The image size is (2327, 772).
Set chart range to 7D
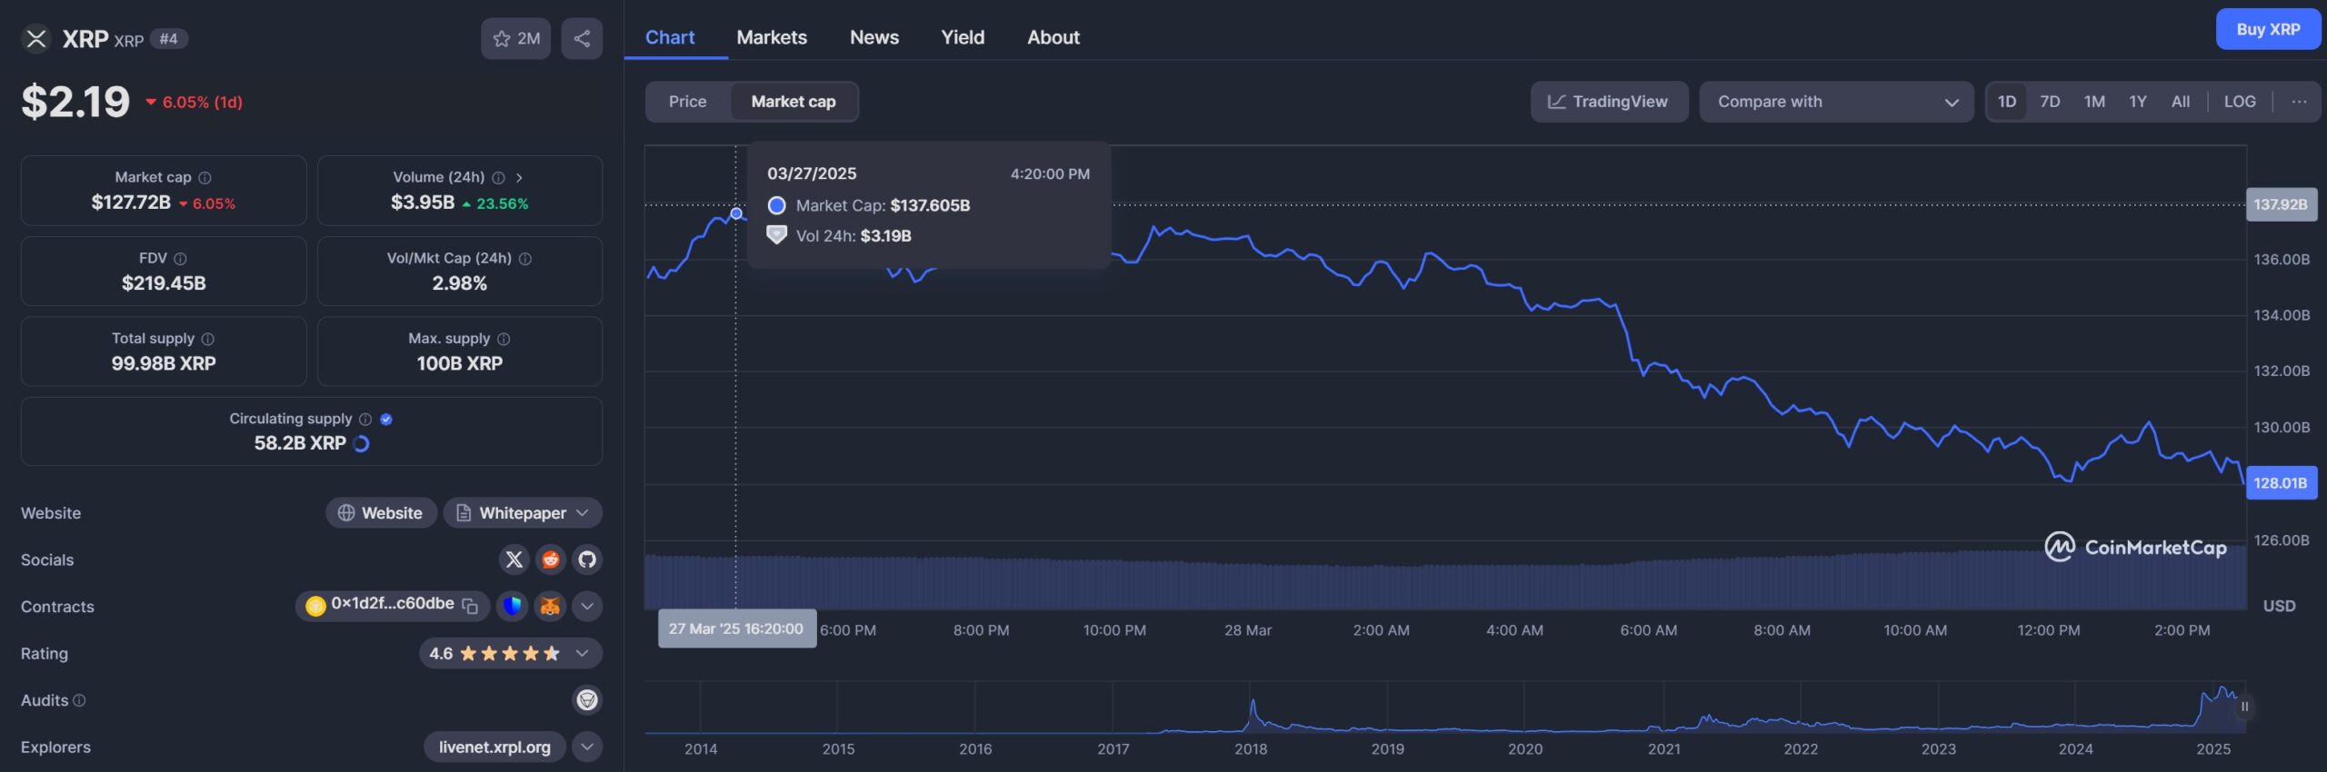click(x=2050, y=102)
